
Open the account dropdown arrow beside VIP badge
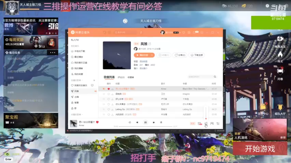coord(180,33)
